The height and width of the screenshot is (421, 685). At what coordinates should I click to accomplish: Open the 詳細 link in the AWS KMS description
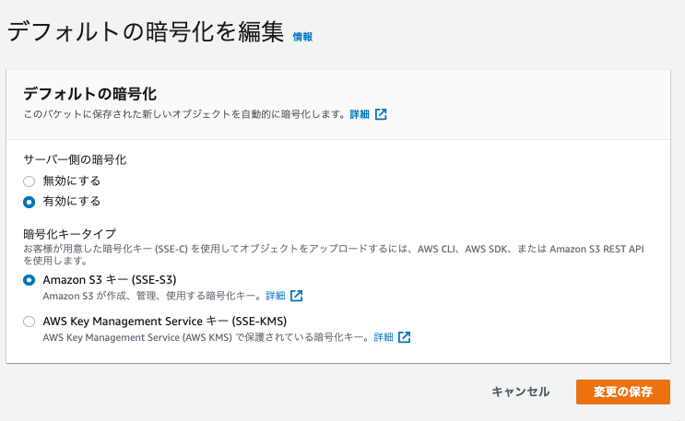[384, 337]
